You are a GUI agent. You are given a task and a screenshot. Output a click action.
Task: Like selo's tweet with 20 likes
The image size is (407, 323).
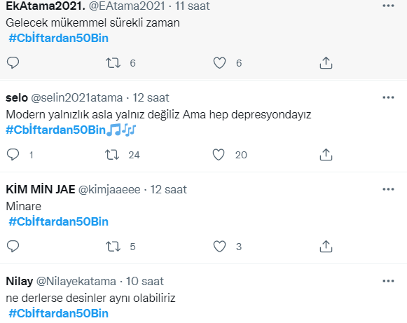click(219, 154)
